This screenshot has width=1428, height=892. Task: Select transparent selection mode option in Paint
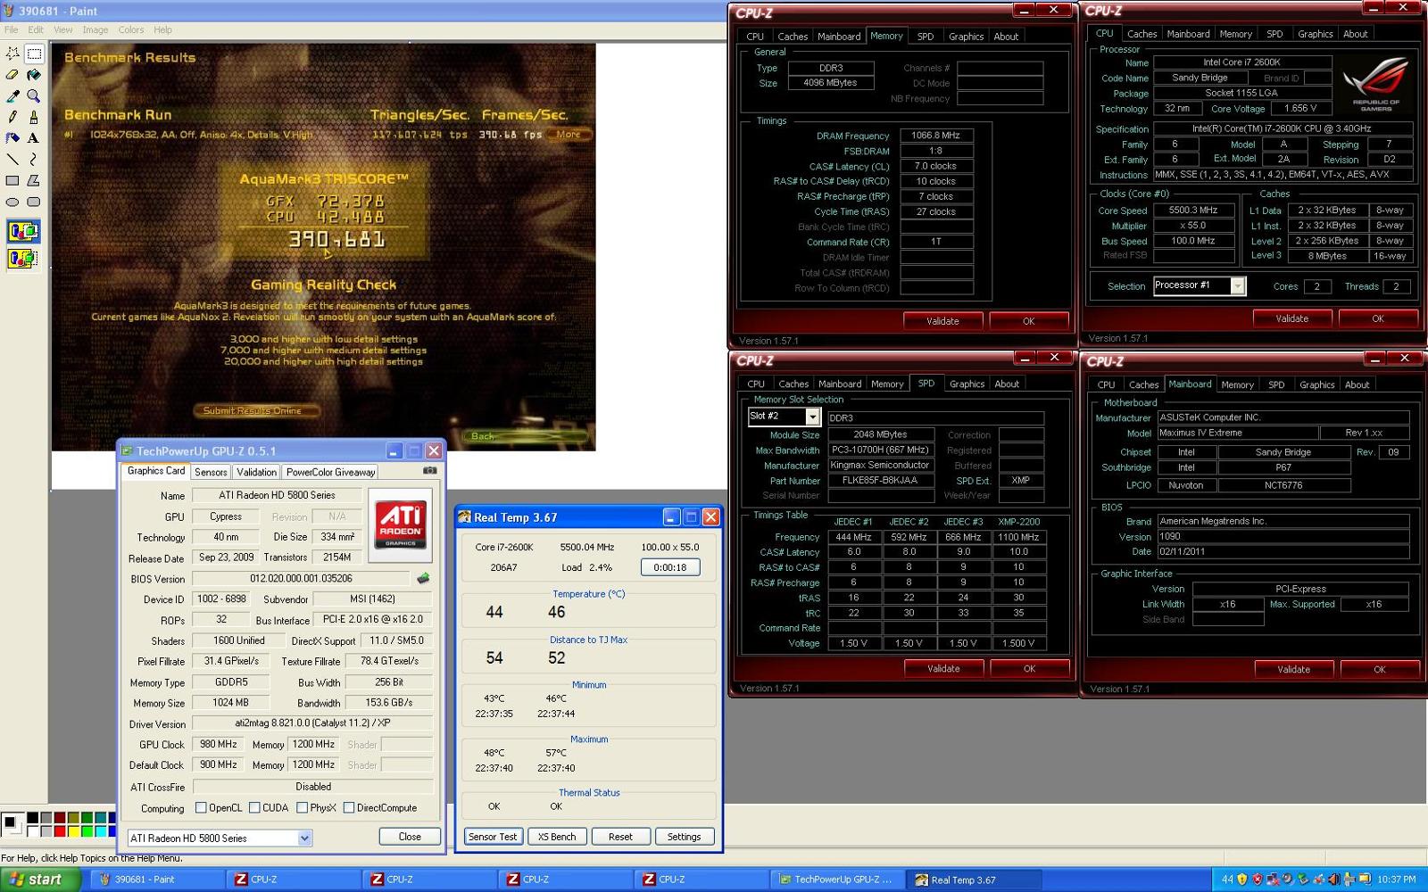(23, 259)
